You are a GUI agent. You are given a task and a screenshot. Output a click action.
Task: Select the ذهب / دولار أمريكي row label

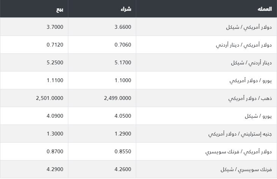(x=250, y=98)
